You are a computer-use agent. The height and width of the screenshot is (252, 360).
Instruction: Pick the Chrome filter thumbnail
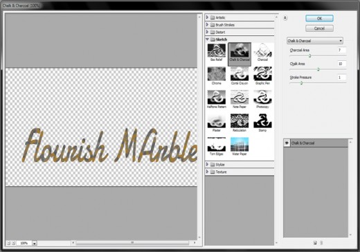pos(216,74)
